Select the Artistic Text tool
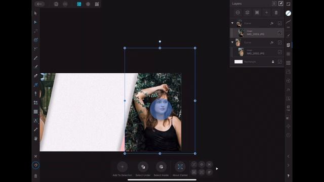This screenshot has height=182, width=324. (x=35, y=120)
